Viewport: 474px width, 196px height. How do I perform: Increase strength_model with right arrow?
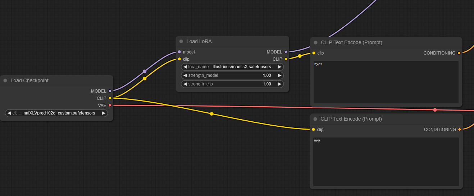[x=279, y=75]
